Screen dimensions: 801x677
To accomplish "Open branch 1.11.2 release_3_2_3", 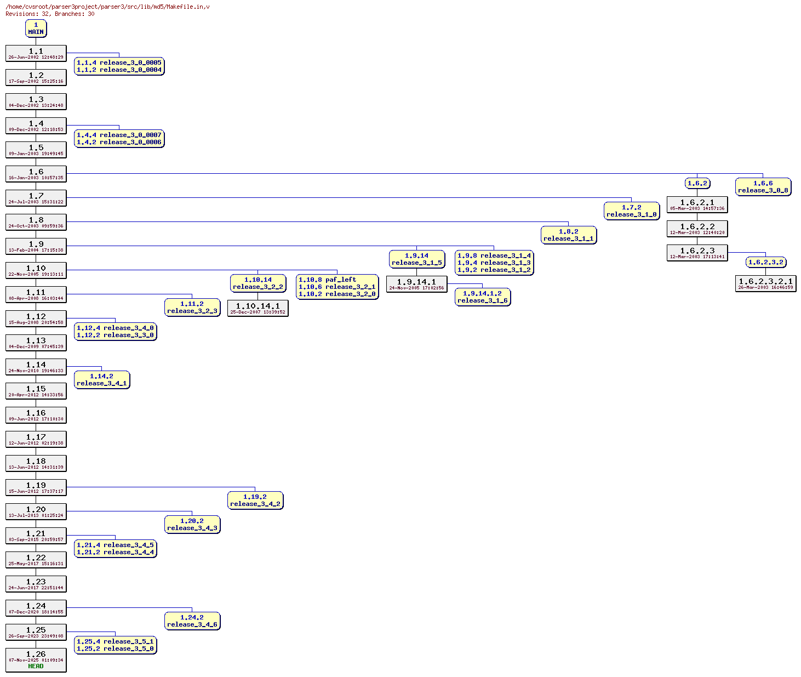I will click(x=192, y=308).
